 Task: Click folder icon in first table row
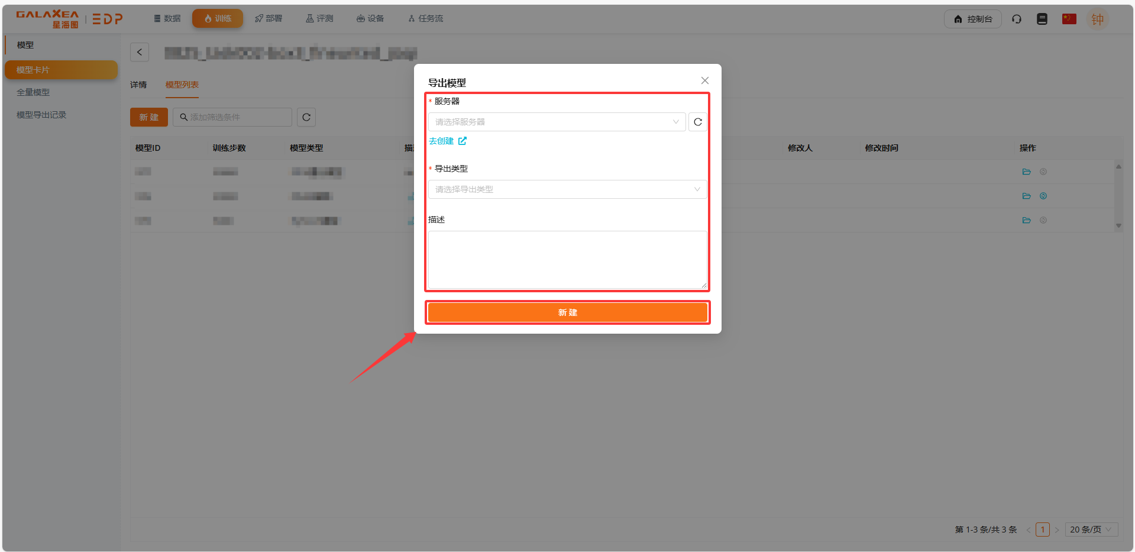(x=1026, y=172)
